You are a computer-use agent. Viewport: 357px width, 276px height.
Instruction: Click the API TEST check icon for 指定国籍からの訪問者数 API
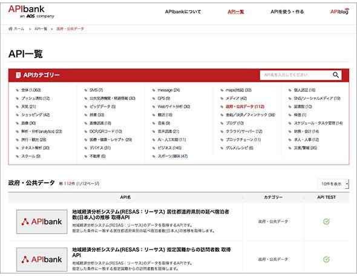(x=326, y=259)
